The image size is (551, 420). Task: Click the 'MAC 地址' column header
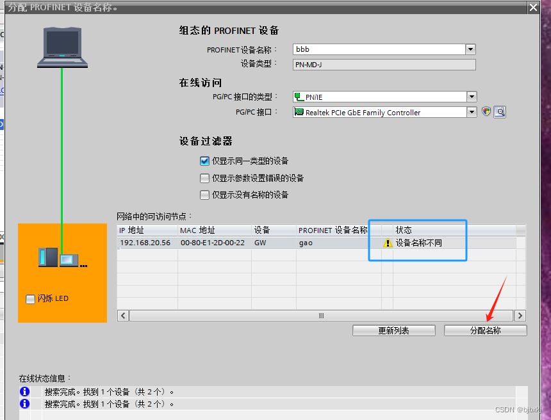[x=215, y=230]
